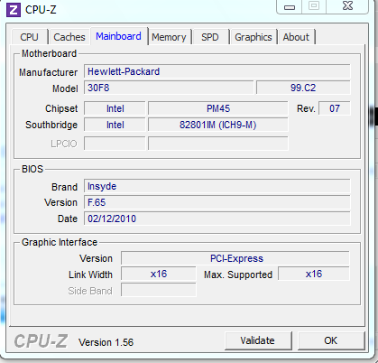Select the PM45 chipset field
Screen dimensions: 378x363
[218, 108]
